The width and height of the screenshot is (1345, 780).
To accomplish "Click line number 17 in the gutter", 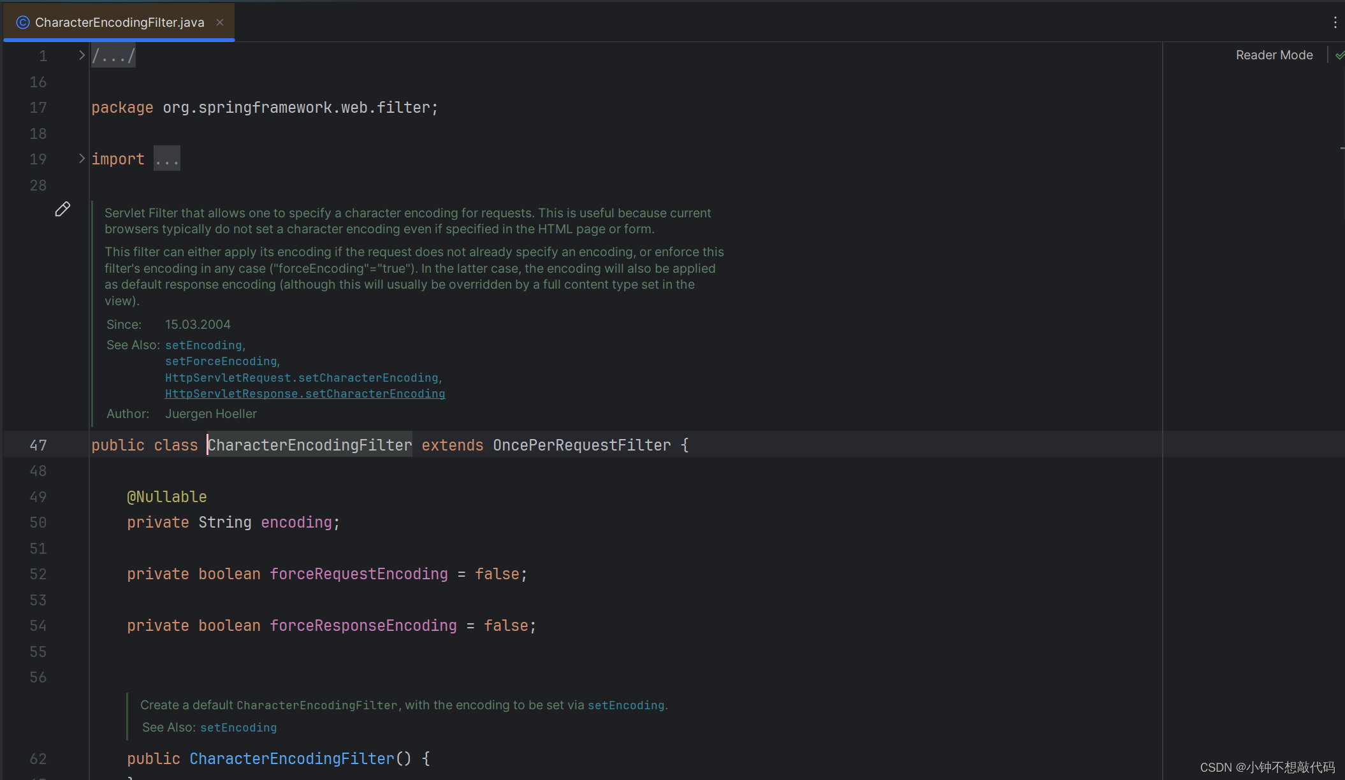I will pyautogui.click(x=38, y=108).
